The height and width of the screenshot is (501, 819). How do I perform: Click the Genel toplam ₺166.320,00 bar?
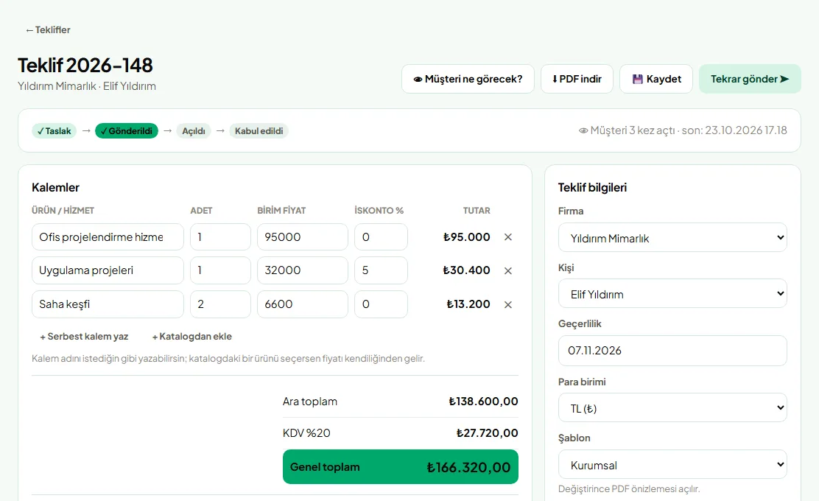(401, 467)
